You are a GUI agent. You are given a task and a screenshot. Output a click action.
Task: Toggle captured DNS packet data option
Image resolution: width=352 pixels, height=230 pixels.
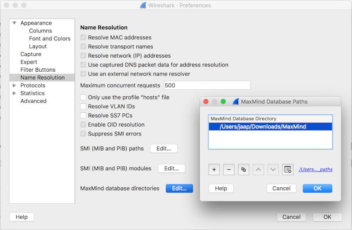point(83,65)
